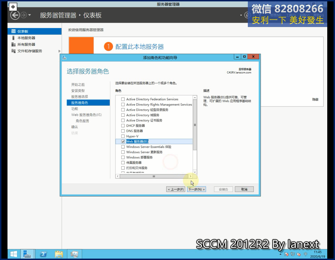Check the DNS 服务器 role
The image size is (335, 260).
pyautogui.click(x=123, y=131)
